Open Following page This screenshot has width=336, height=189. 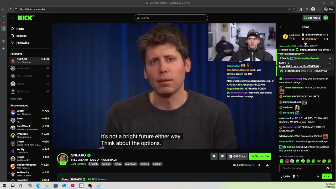coord(23,43)
